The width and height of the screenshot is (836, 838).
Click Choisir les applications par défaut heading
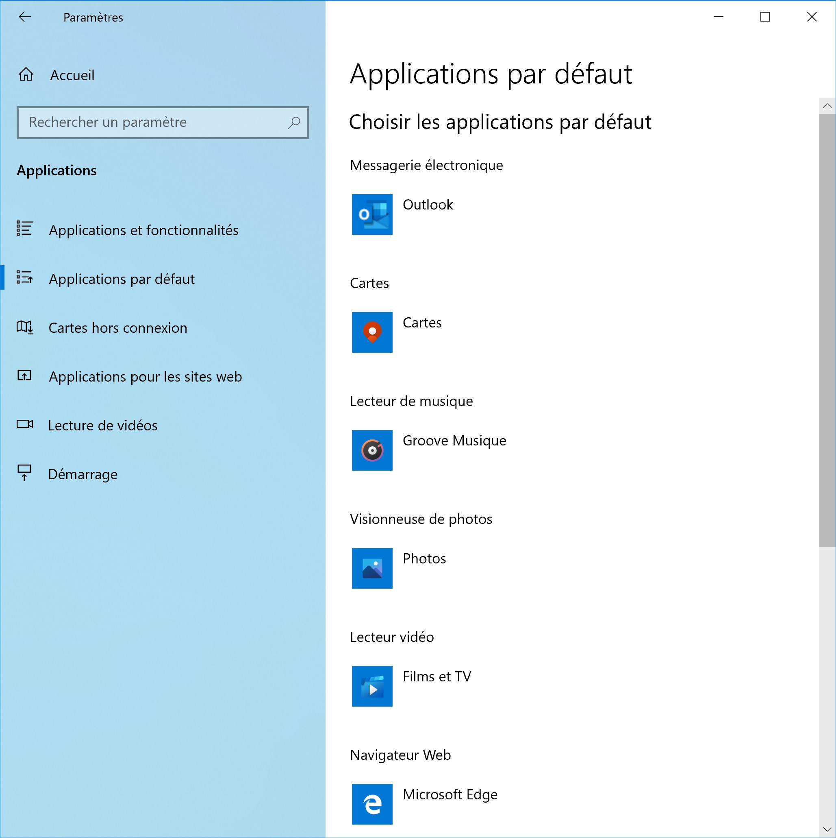(500, 122)
